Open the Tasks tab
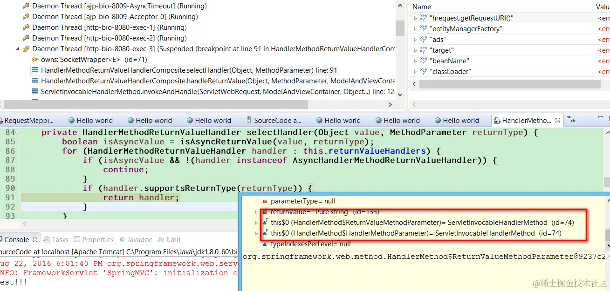The image size is (610, 291). click(56, 240)
